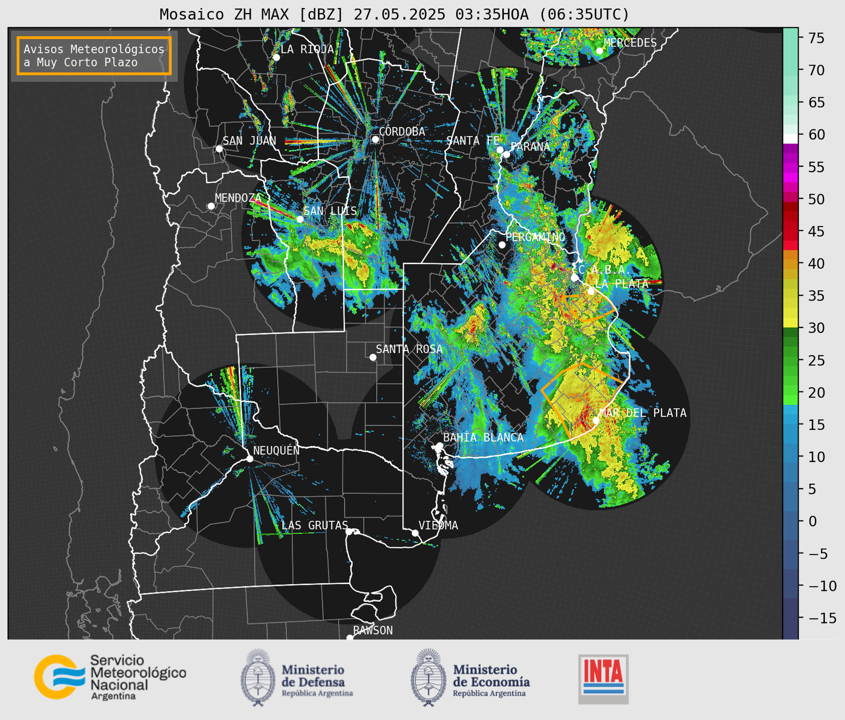Click the Paraná city marker

click(506, 154)
